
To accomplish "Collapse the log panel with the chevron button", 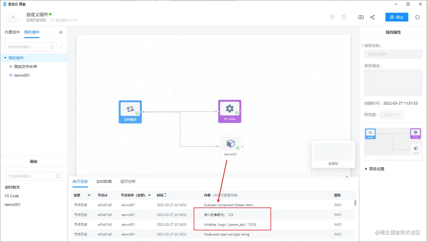I will [347, 177].
